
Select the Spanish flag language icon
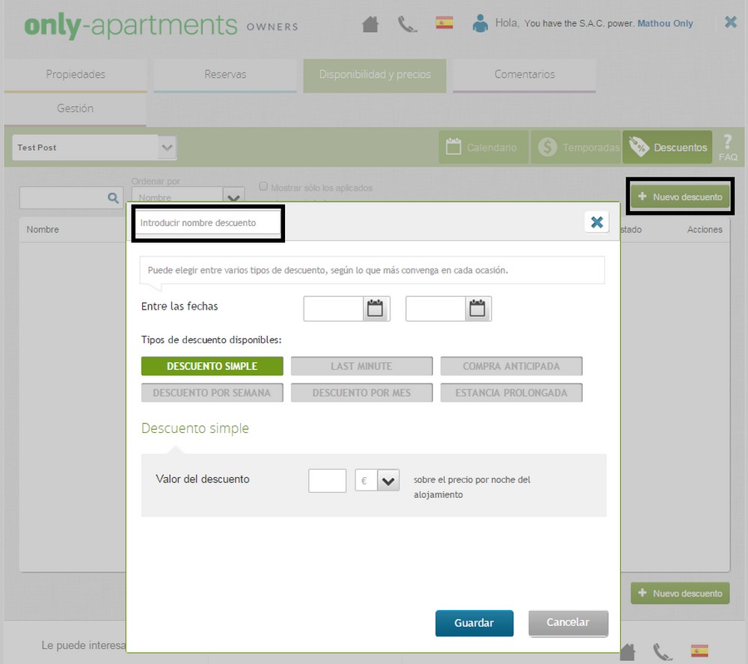click(x=444, y=22)
